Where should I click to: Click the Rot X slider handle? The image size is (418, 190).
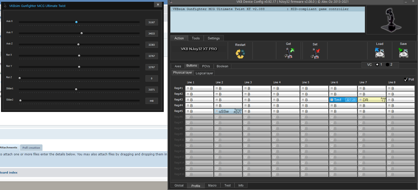[79, 56]
